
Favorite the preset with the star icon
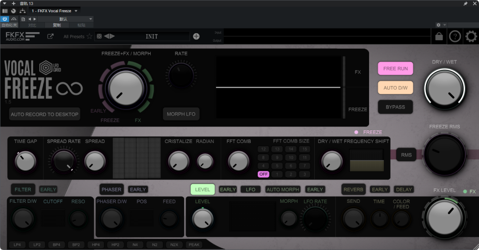point(89,36)
